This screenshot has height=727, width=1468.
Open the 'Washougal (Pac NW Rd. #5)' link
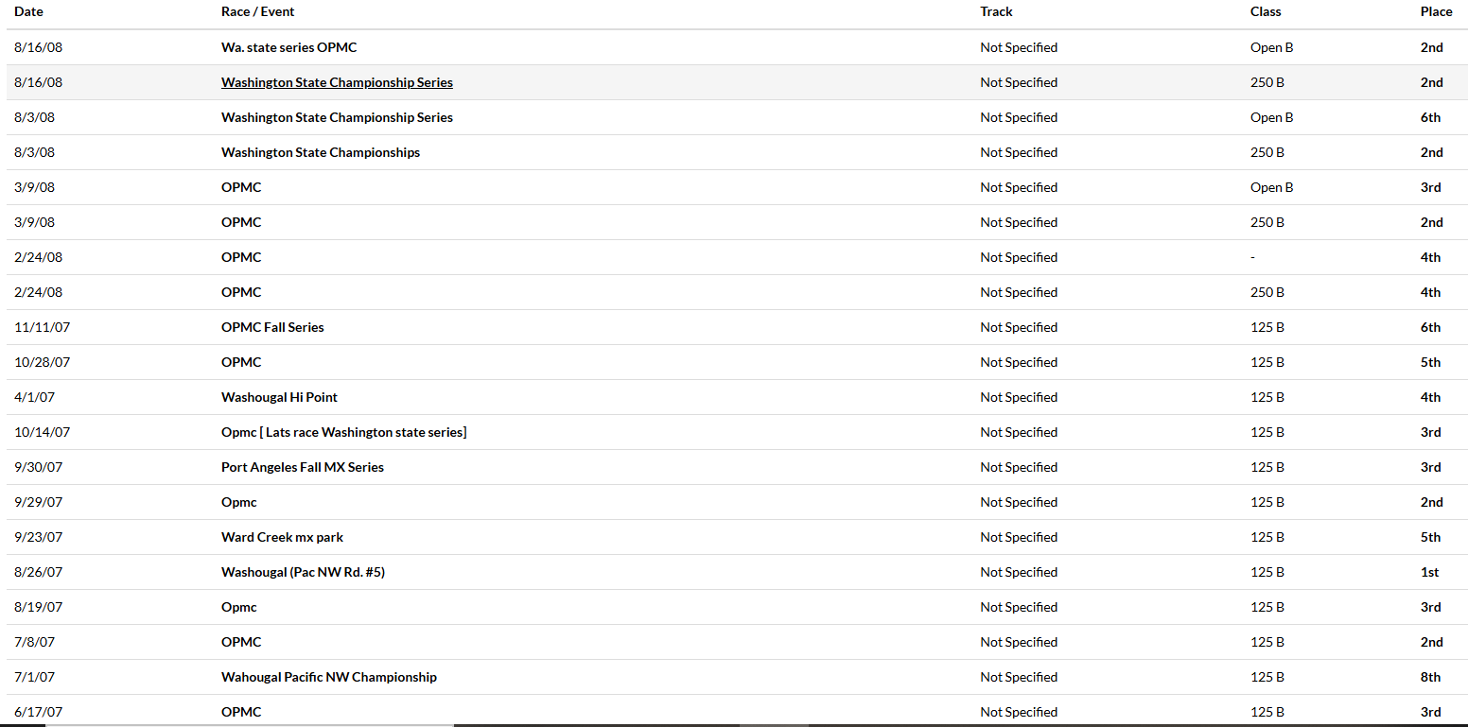[x=303, y=572]
